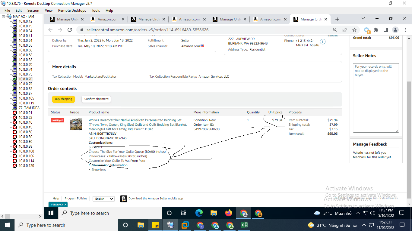The image size is (412, 231).
Task: Click the share this page icon
Action: (x=345, y=30)
